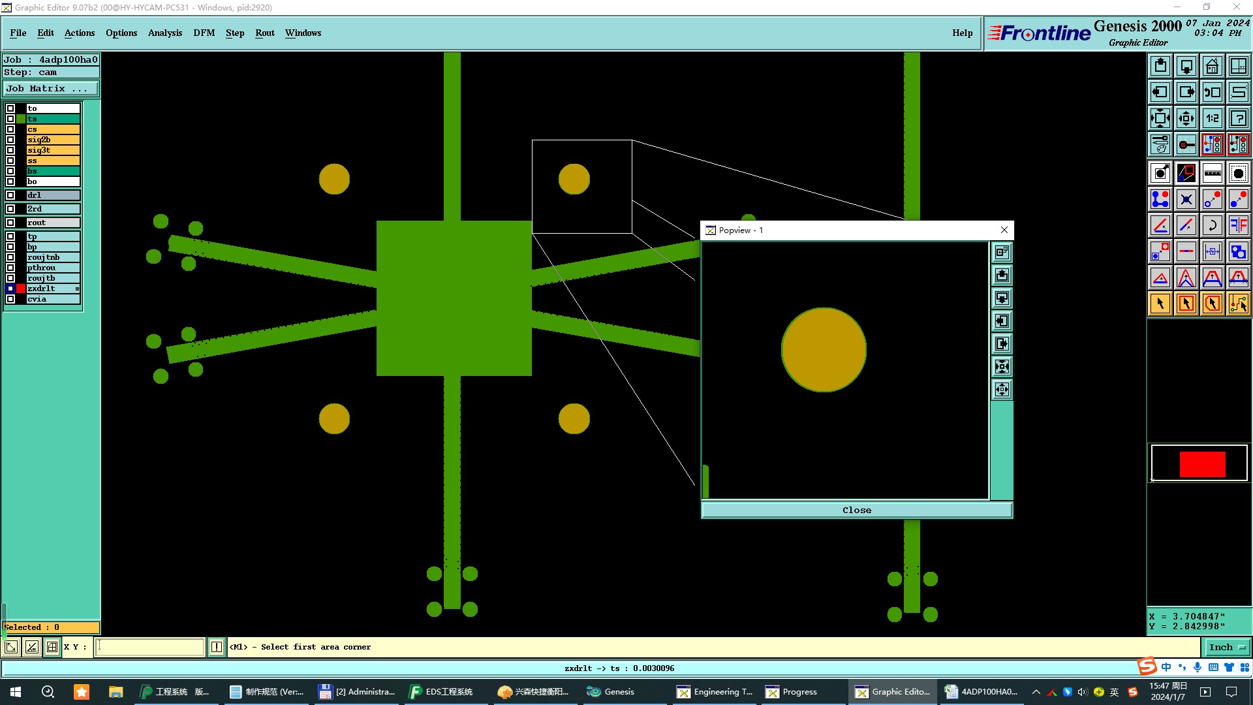The height and width of the screenshot is (705, 1253).
Task: Click the 1:2 zoom scale icon
Action: [x=1212, y=118]
